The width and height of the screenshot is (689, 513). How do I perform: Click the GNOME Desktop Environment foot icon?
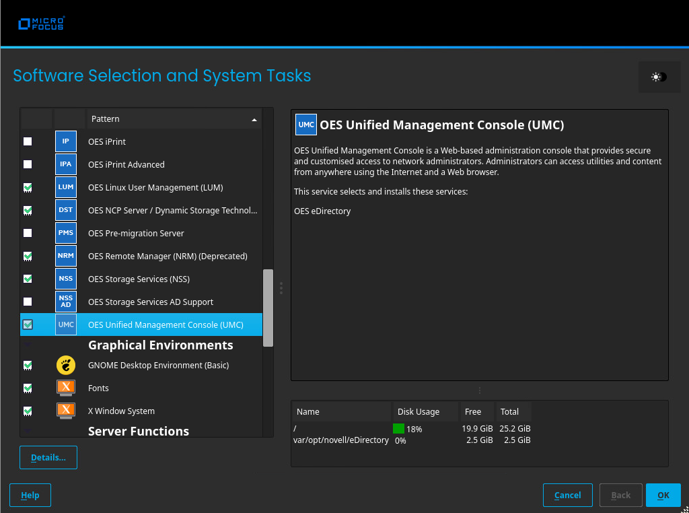(66, 366)
